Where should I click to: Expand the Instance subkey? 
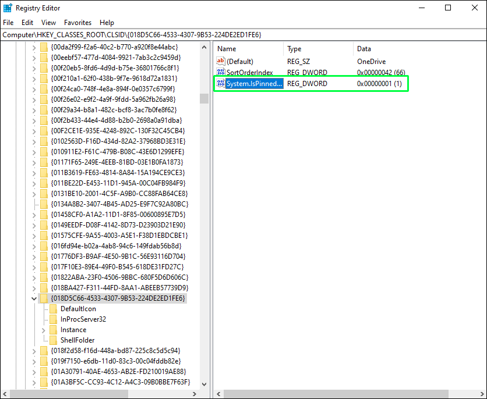pyautogui.click(x=44, y=330)
